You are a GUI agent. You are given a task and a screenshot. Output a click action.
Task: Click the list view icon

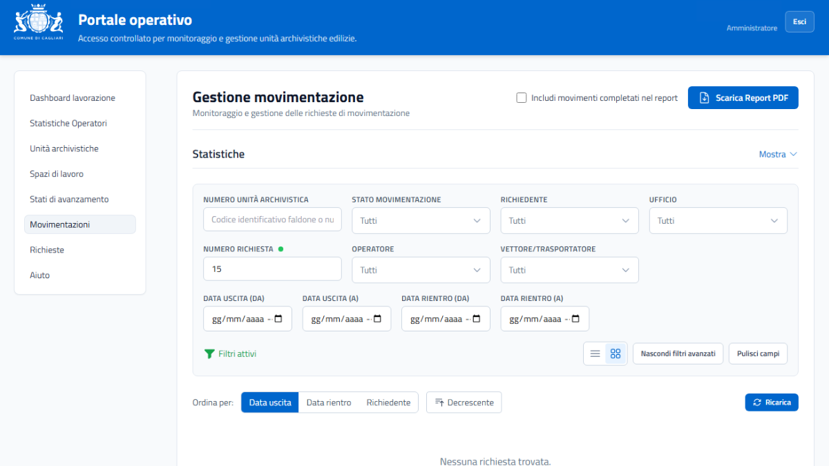pyautogui.click(x=595, y=353)
